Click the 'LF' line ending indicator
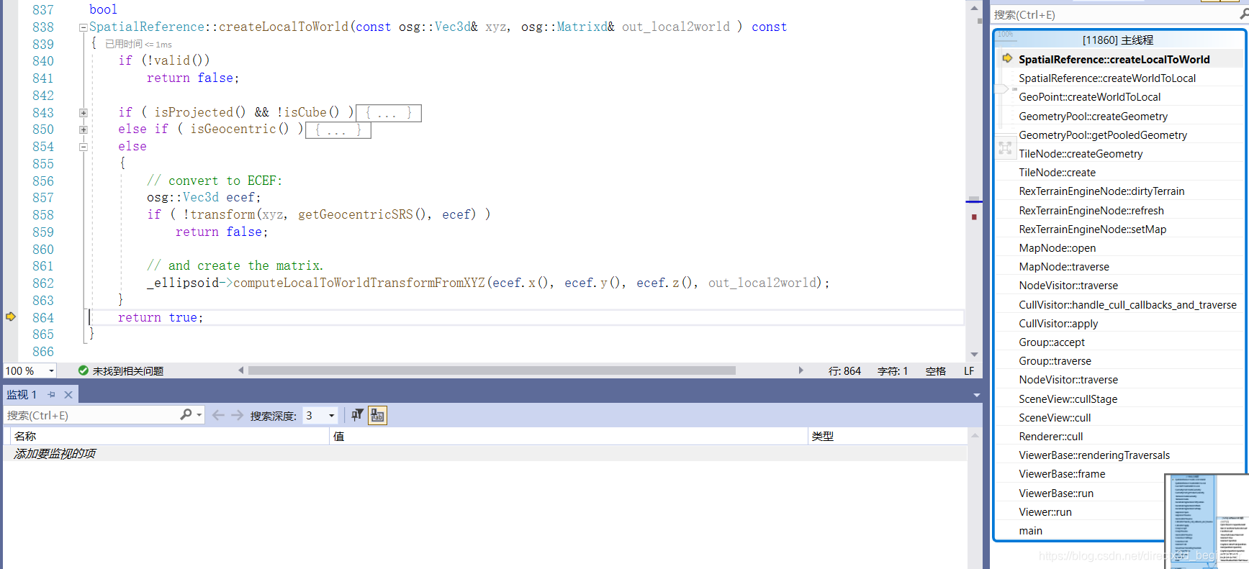Screen dimensions: 1249x569 pyautogui.click(x=969, y=370)
